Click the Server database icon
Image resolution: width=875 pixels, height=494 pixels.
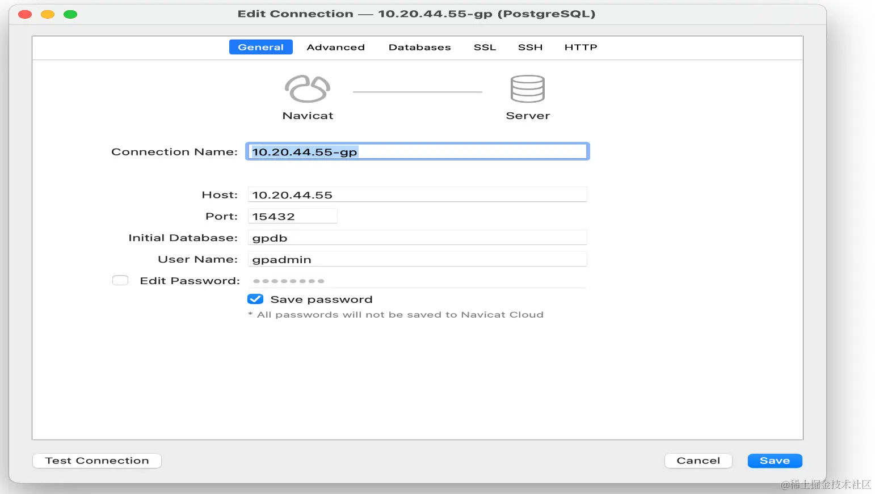[528, 88]
